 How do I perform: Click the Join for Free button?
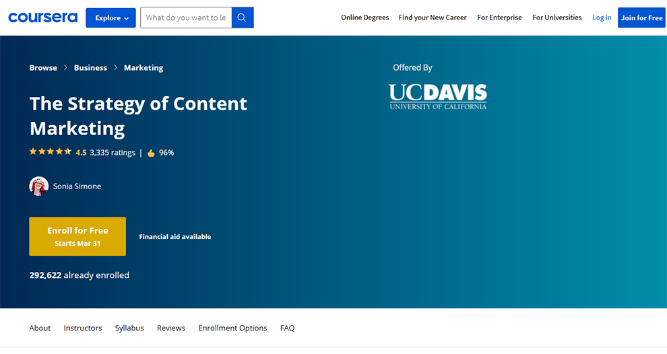pyautogui.click(x=641, y=18)
